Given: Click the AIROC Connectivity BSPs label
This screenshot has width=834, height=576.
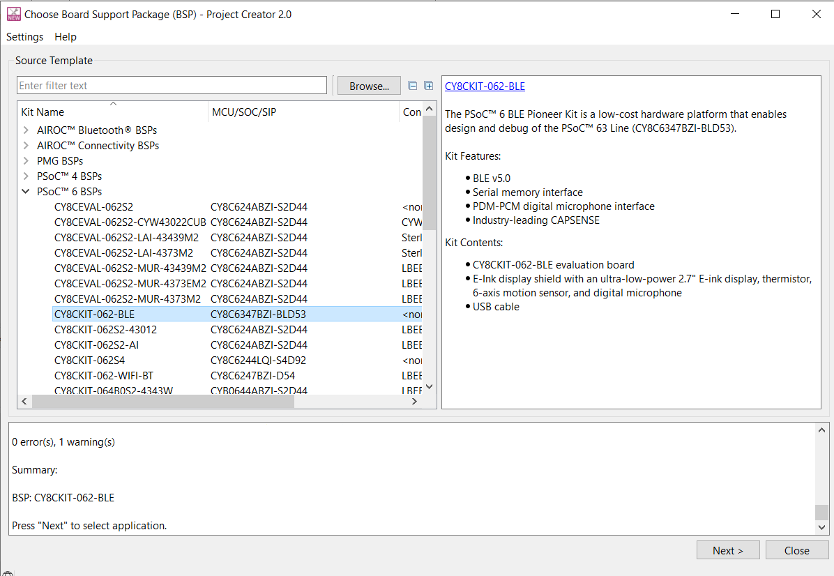Looking at the screenshot, I should 98,146.
